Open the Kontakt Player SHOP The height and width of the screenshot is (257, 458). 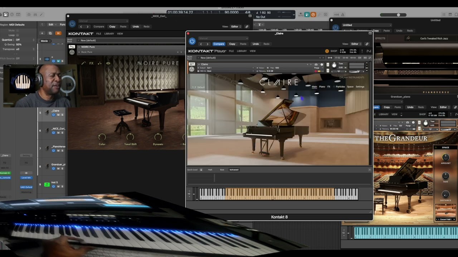click(x=334, y=51)
